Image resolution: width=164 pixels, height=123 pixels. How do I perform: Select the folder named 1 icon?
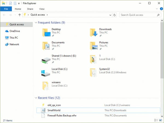point(93,59)
